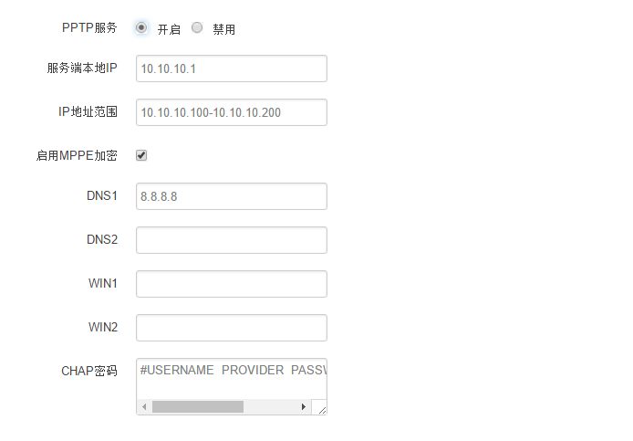Toggle the 启用MPPE加密 checkbox
633x441 pixels.
coord(141,155)
